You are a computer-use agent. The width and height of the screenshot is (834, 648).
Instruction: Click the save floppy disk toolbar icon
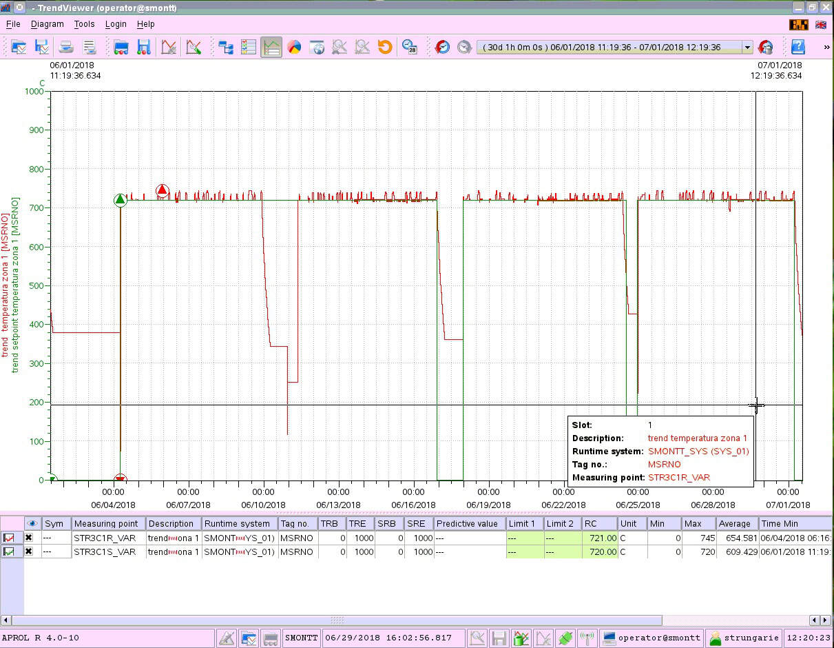click(x=143, y=47)
